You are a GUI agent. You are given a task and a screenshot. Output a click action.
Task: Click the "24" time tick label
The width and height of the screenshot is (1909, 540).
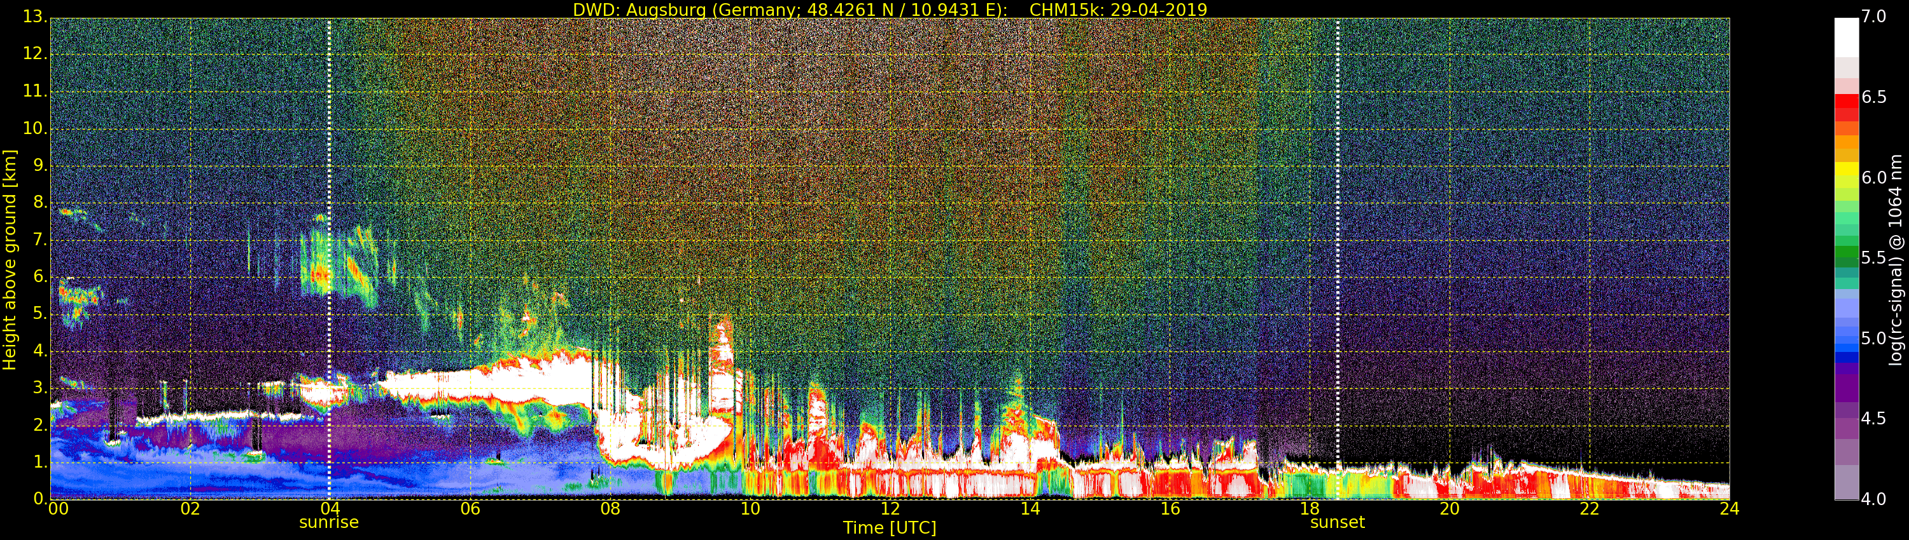click(x=1730, y=508)
